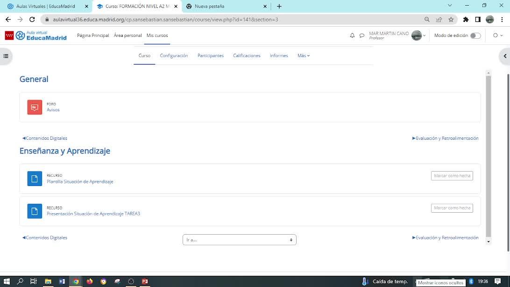510x287 pixels.
Task: Switch to the Curso tab
Action: [144, 56]
